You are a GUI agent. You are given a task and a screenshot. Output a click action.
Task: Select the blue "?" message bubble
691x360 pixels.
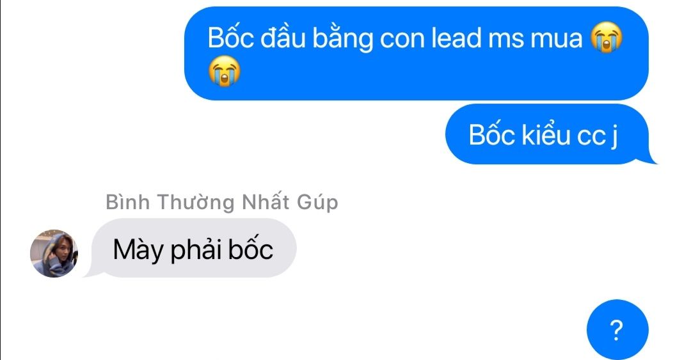pyautogui.click(x=617, y=329)
